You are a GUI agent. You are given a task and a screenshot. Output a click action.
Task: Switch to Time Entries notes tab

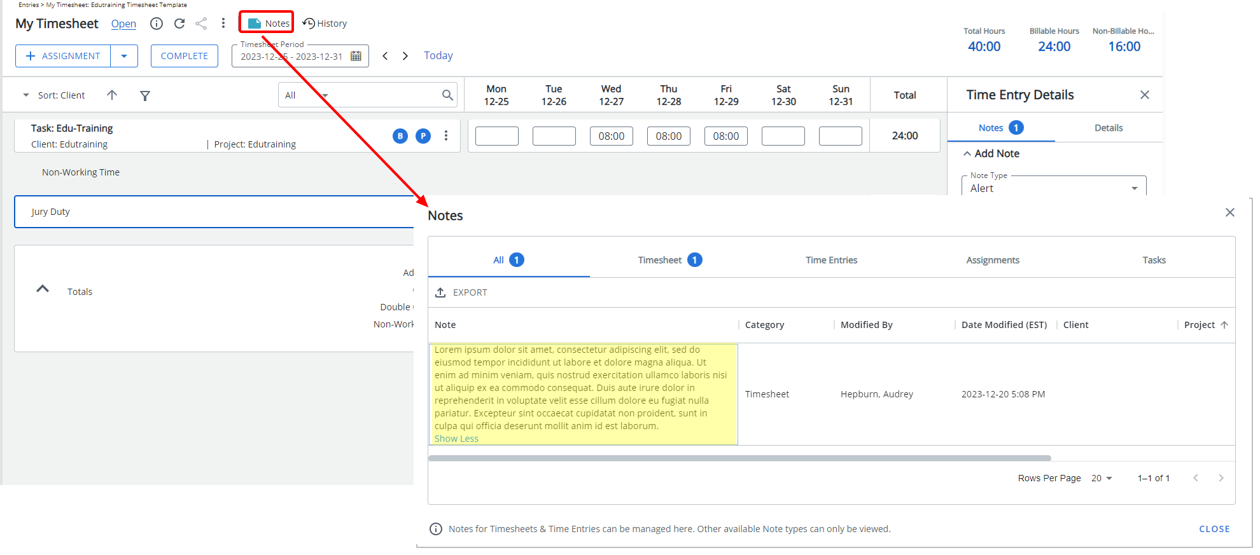831,260
